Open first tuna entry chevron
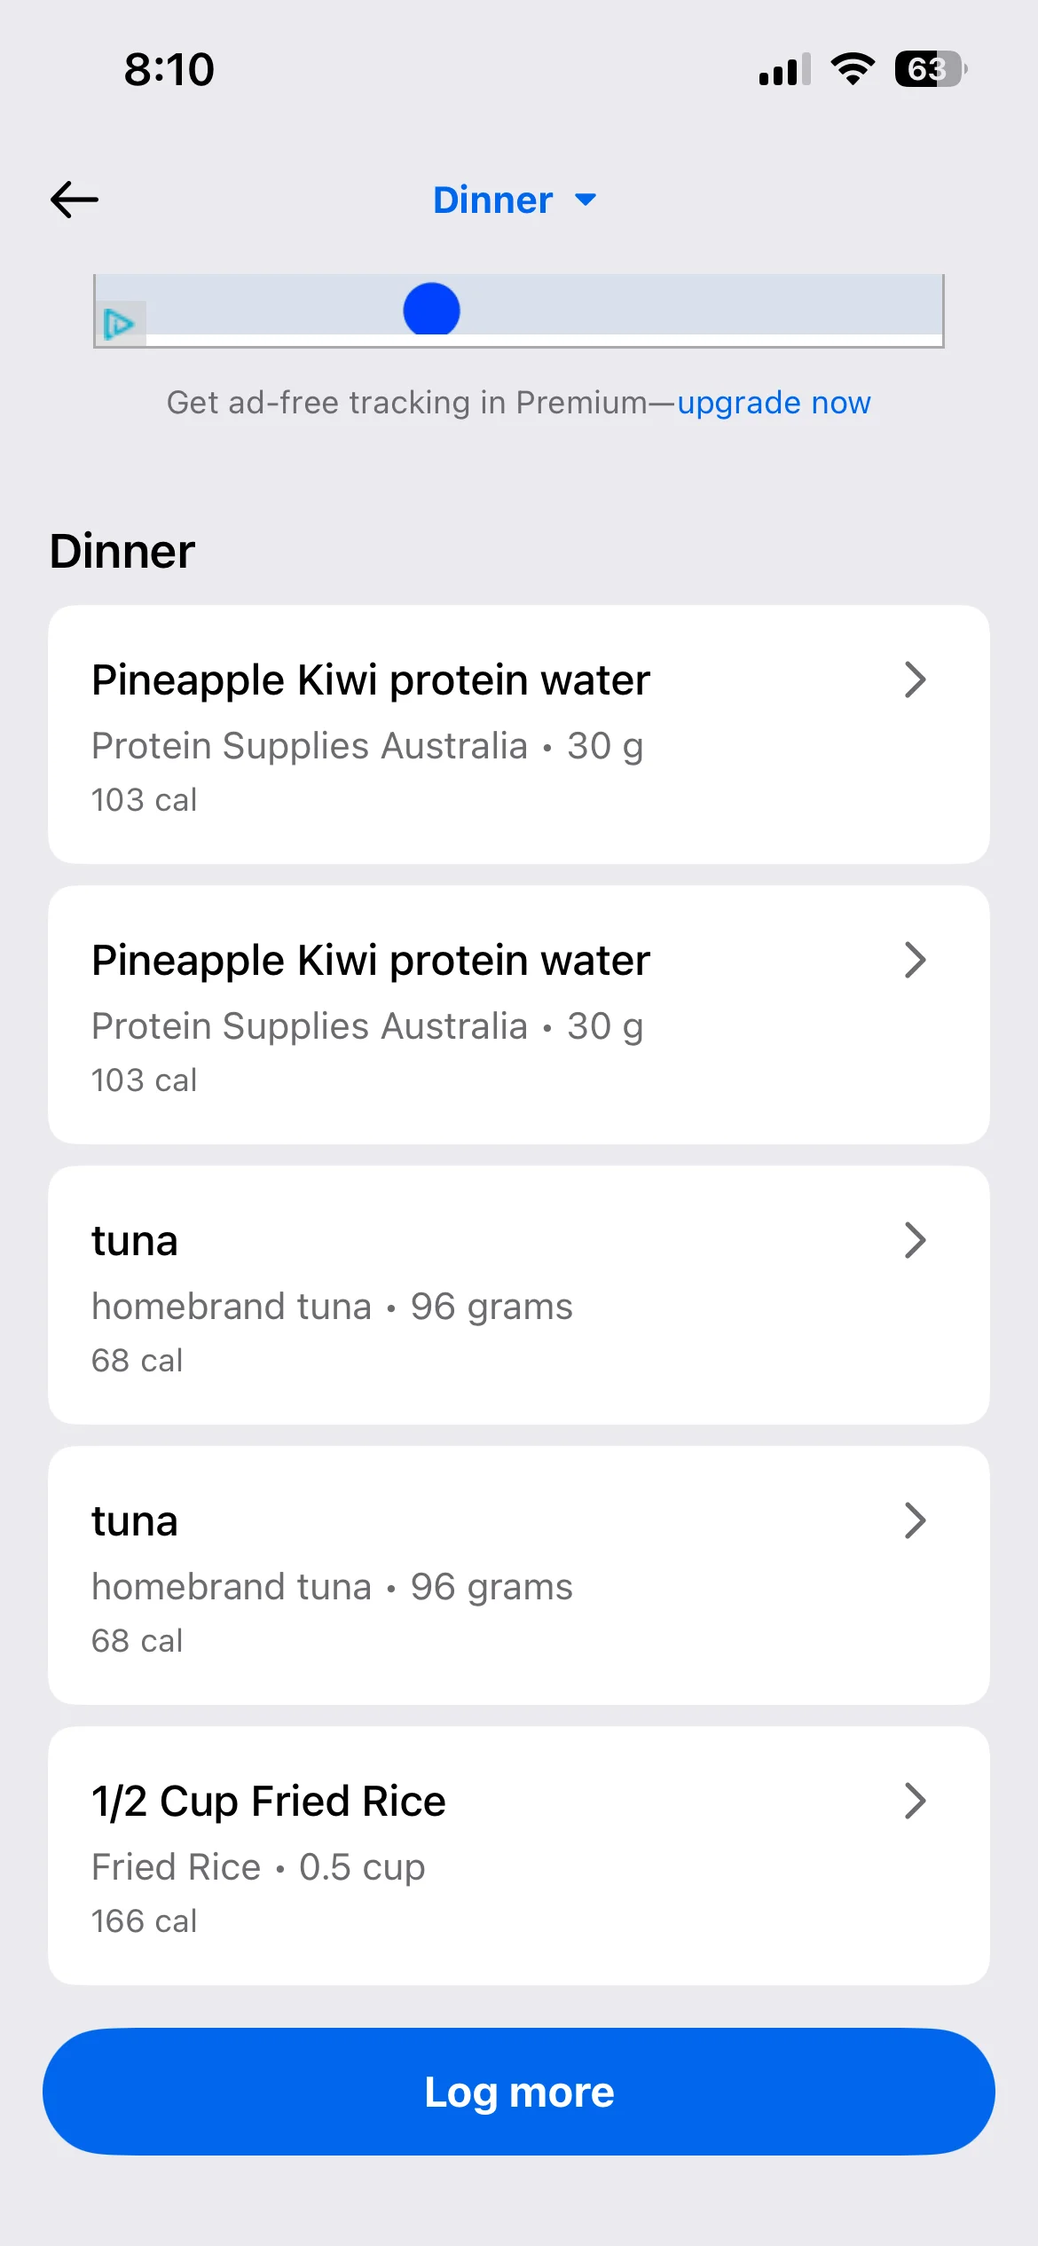 click(915, 1241)
